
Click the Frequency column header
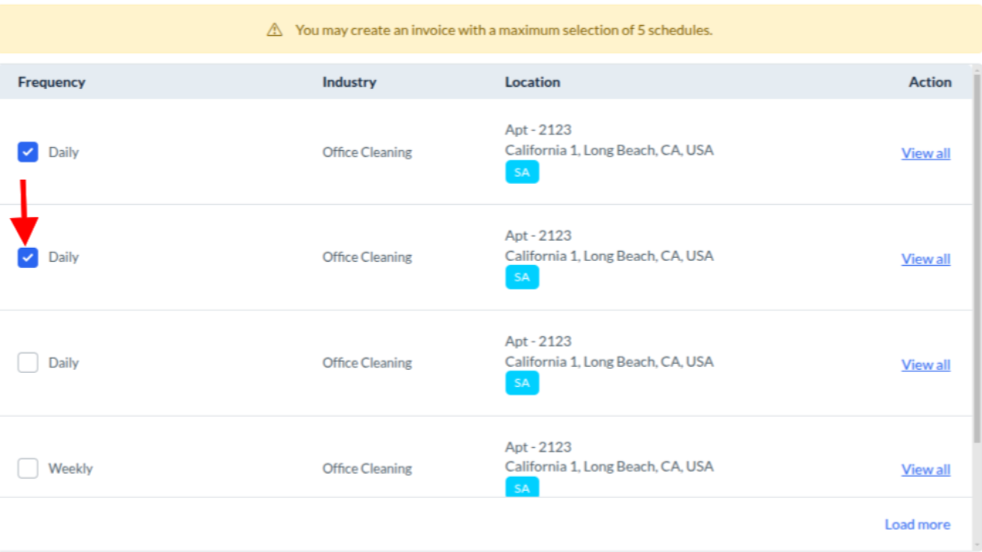52,82
